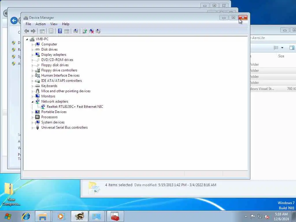Click the Change your view icon in Explorer
Image resolution: width=296 pixels, height=222 pixels.
[276, 48]
